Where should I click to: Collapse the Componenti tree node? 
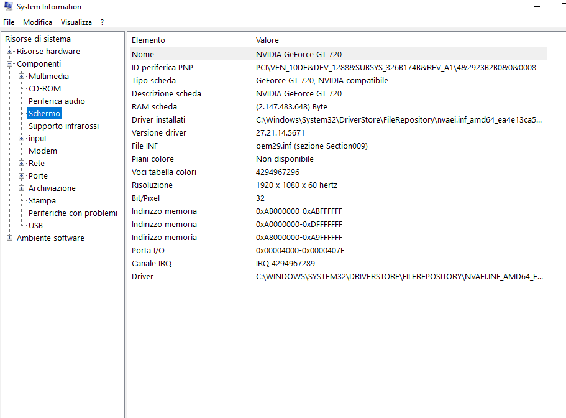9,64
